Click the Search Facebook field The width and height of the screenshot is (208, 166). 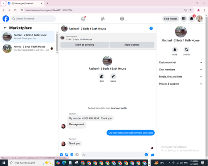pyautogui.click(x=33, y=19)
